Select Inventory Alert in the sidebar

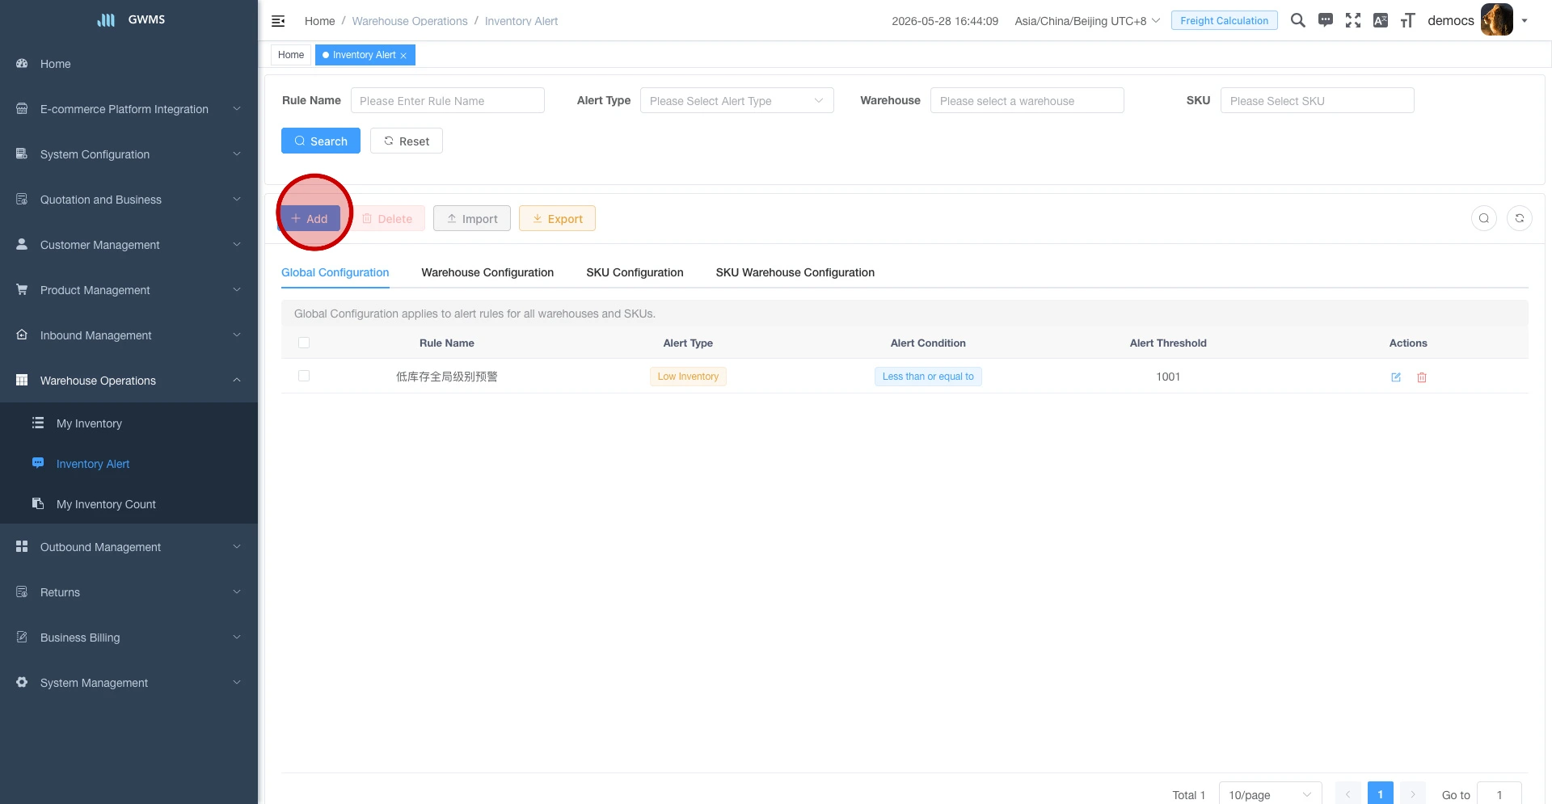coord(129,463)
